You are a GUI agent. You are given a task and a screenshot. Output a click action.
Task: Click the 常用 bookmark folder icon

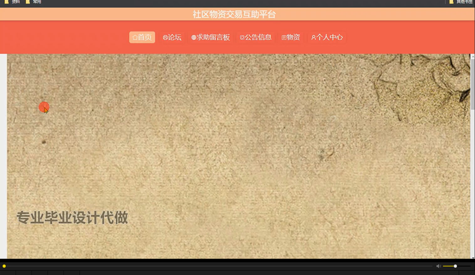[28, 2]
